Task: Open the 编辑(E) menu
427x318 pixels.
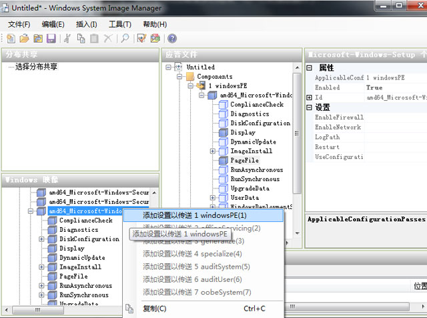Action: [53, 25]
